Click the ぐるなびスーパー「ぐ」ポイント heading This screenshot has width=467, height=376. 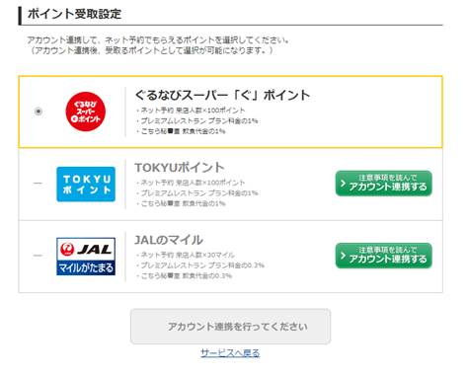(222, 95)
